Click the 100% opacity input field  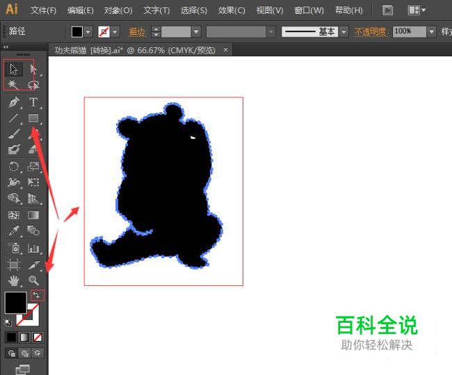point(409,31)
